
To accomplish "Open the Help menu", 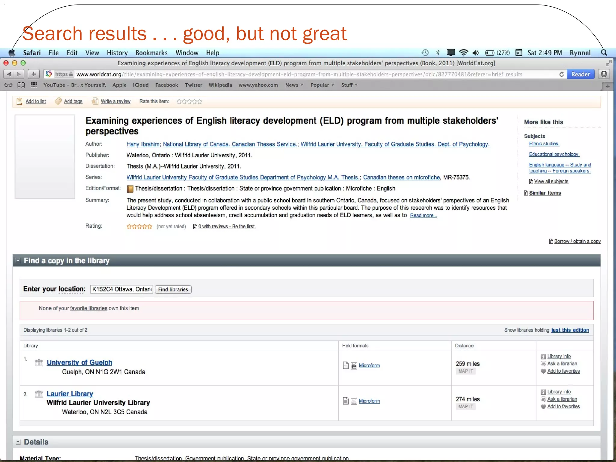I will pos(213,53).
